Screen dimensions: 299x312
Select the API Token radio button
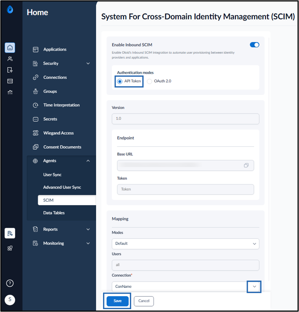120,81
